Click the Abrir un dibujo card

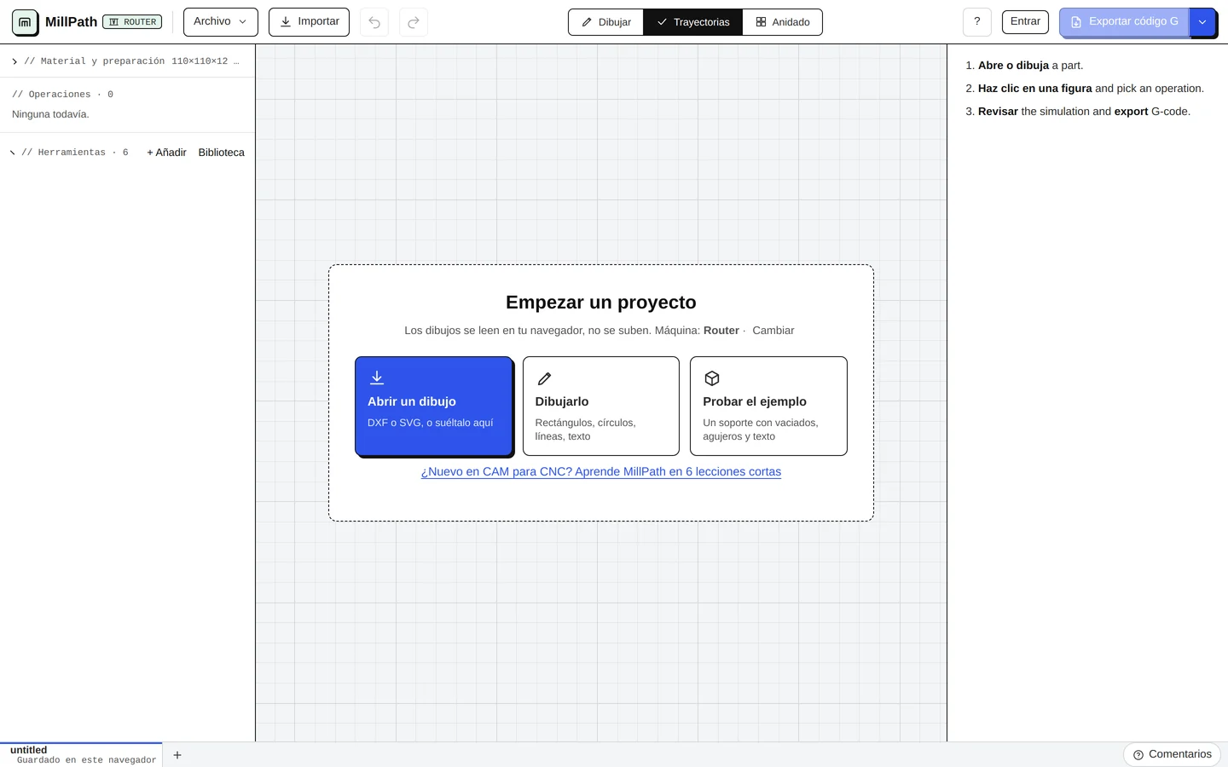coord(434,406)
